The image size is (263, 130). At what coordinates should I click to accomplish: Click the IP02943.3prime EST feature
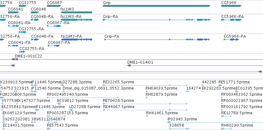pyautogui.click(x=215, y=122)
